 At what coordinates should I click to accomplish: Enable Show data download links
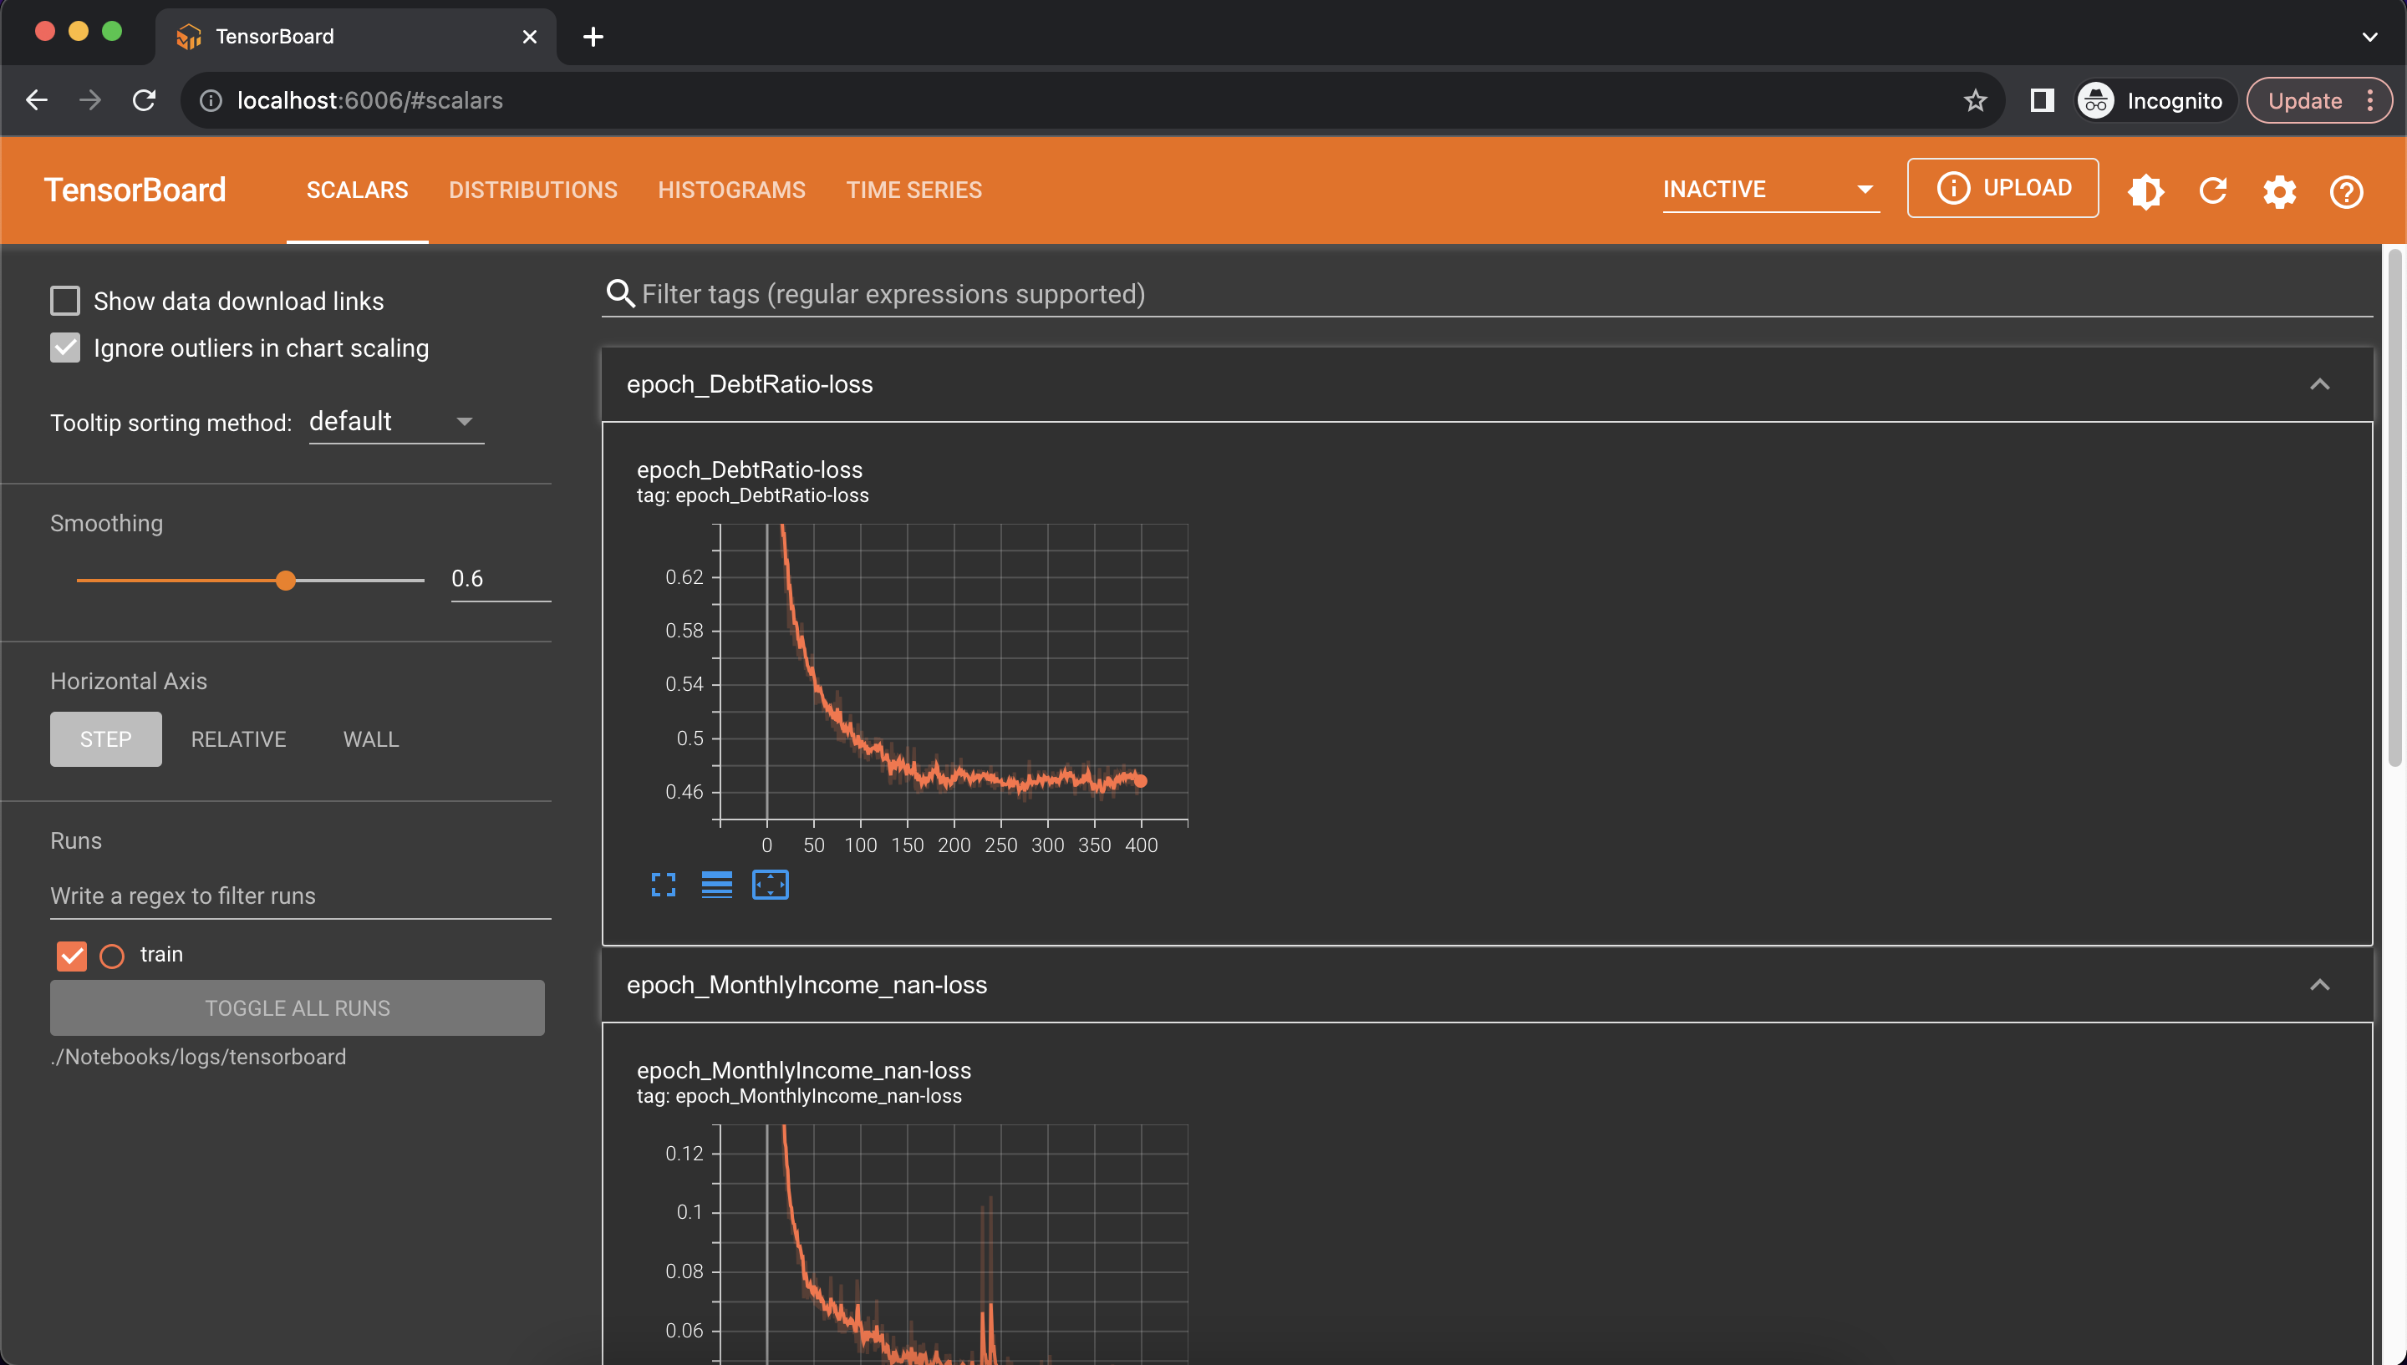pos(64,300)
